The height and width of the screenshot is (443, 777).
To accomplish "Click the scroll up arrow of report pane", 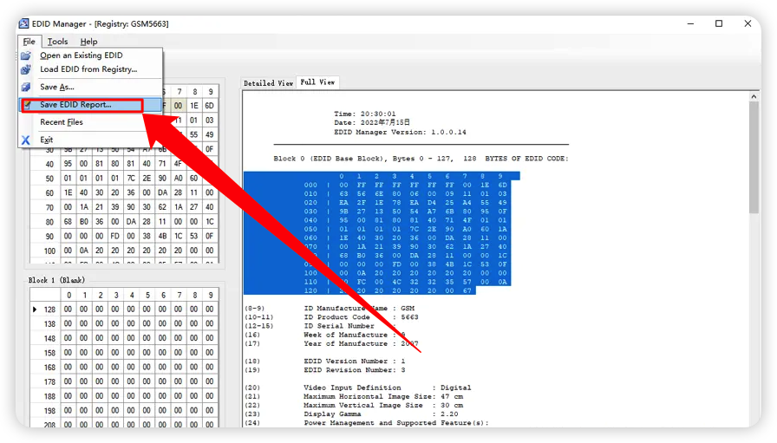I will pyautogui.click(x=754, y=96).
